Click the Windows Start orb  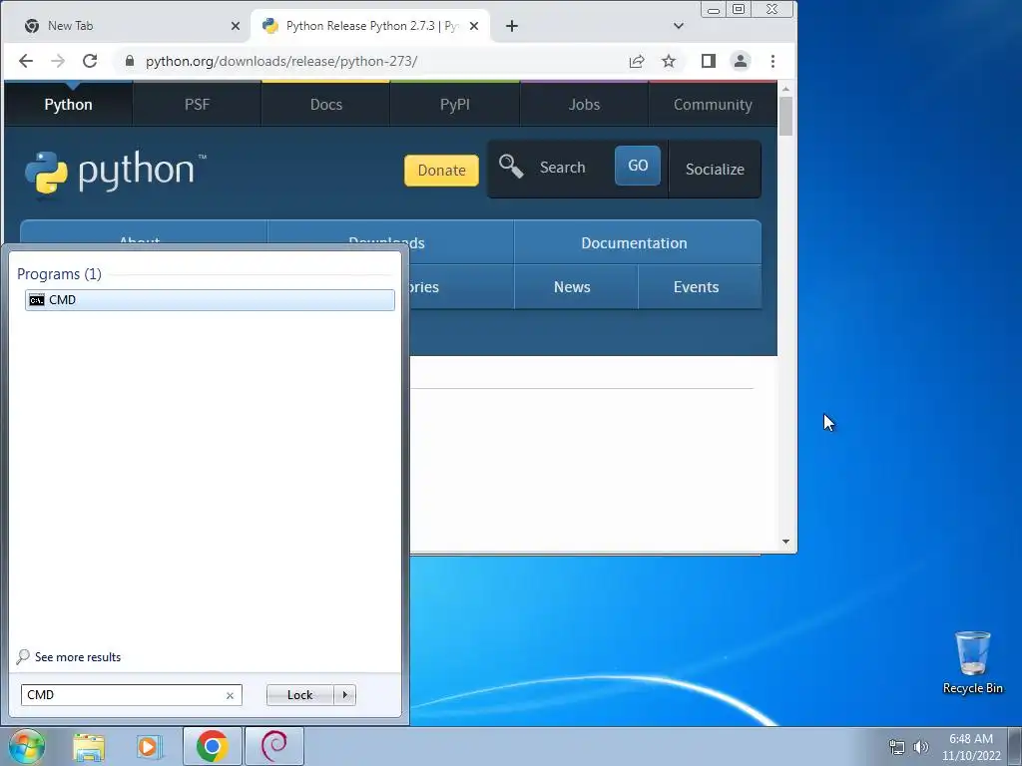(27, 746)
